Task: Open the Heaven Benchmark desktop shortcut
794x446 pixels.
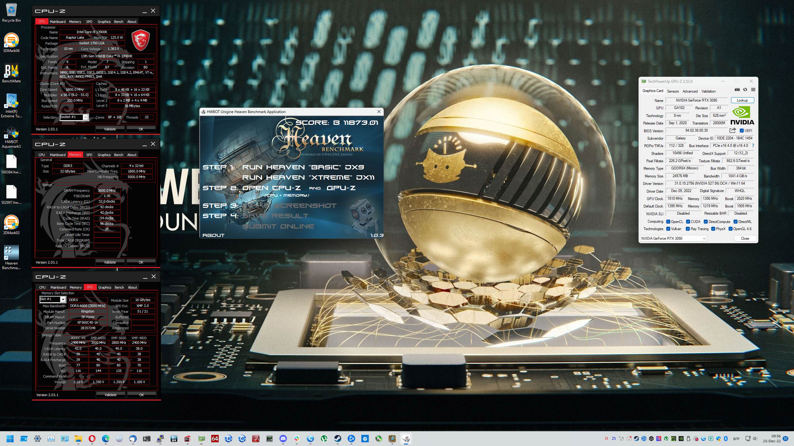Action: (x=11, y=257)
